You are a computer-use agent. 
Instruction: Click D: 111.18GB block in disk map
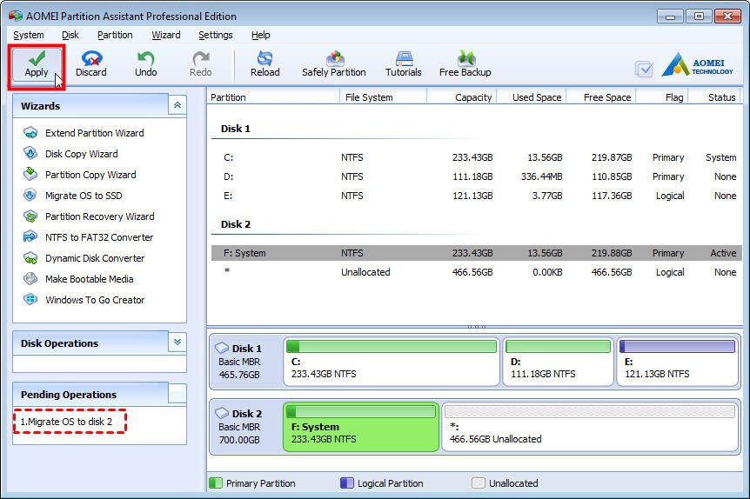(558, 362)
